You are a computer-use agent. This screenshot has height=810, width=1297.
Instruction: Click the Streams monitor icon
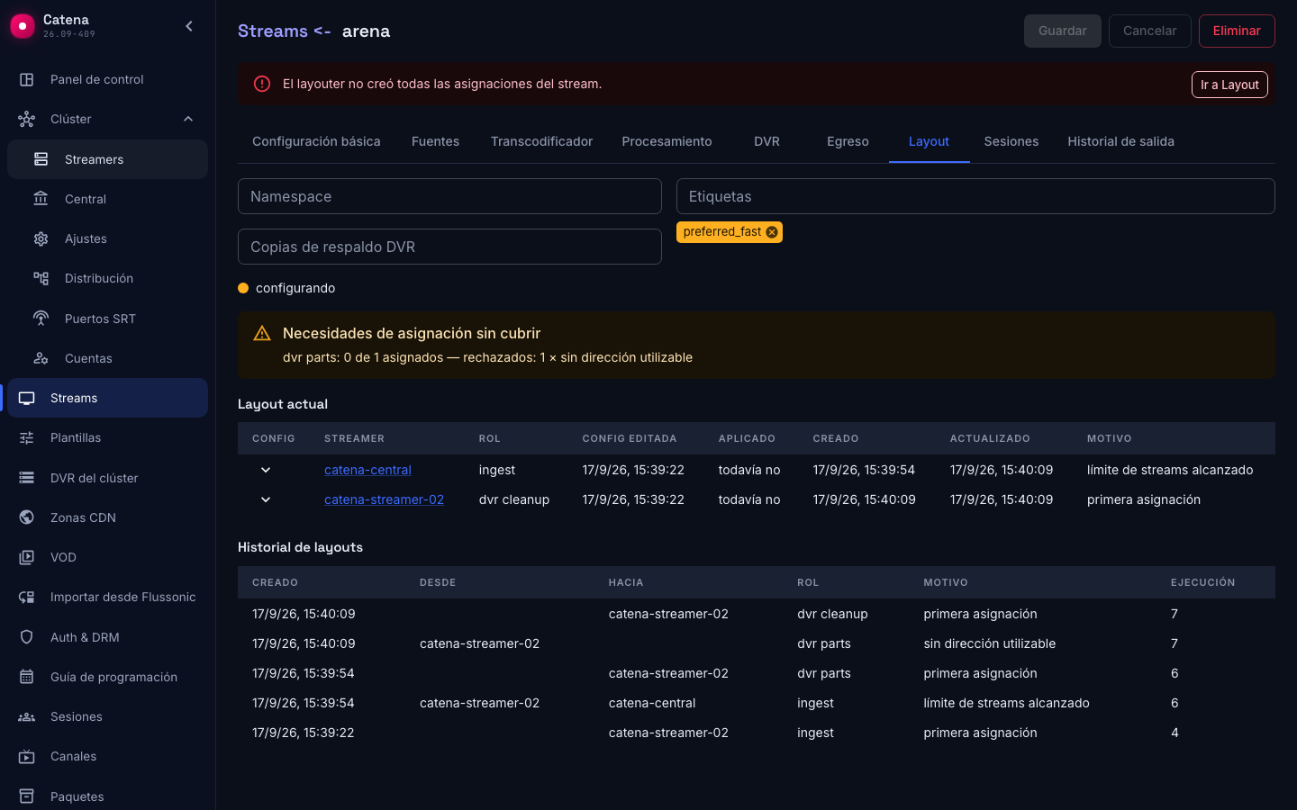[x=27, y=398]
